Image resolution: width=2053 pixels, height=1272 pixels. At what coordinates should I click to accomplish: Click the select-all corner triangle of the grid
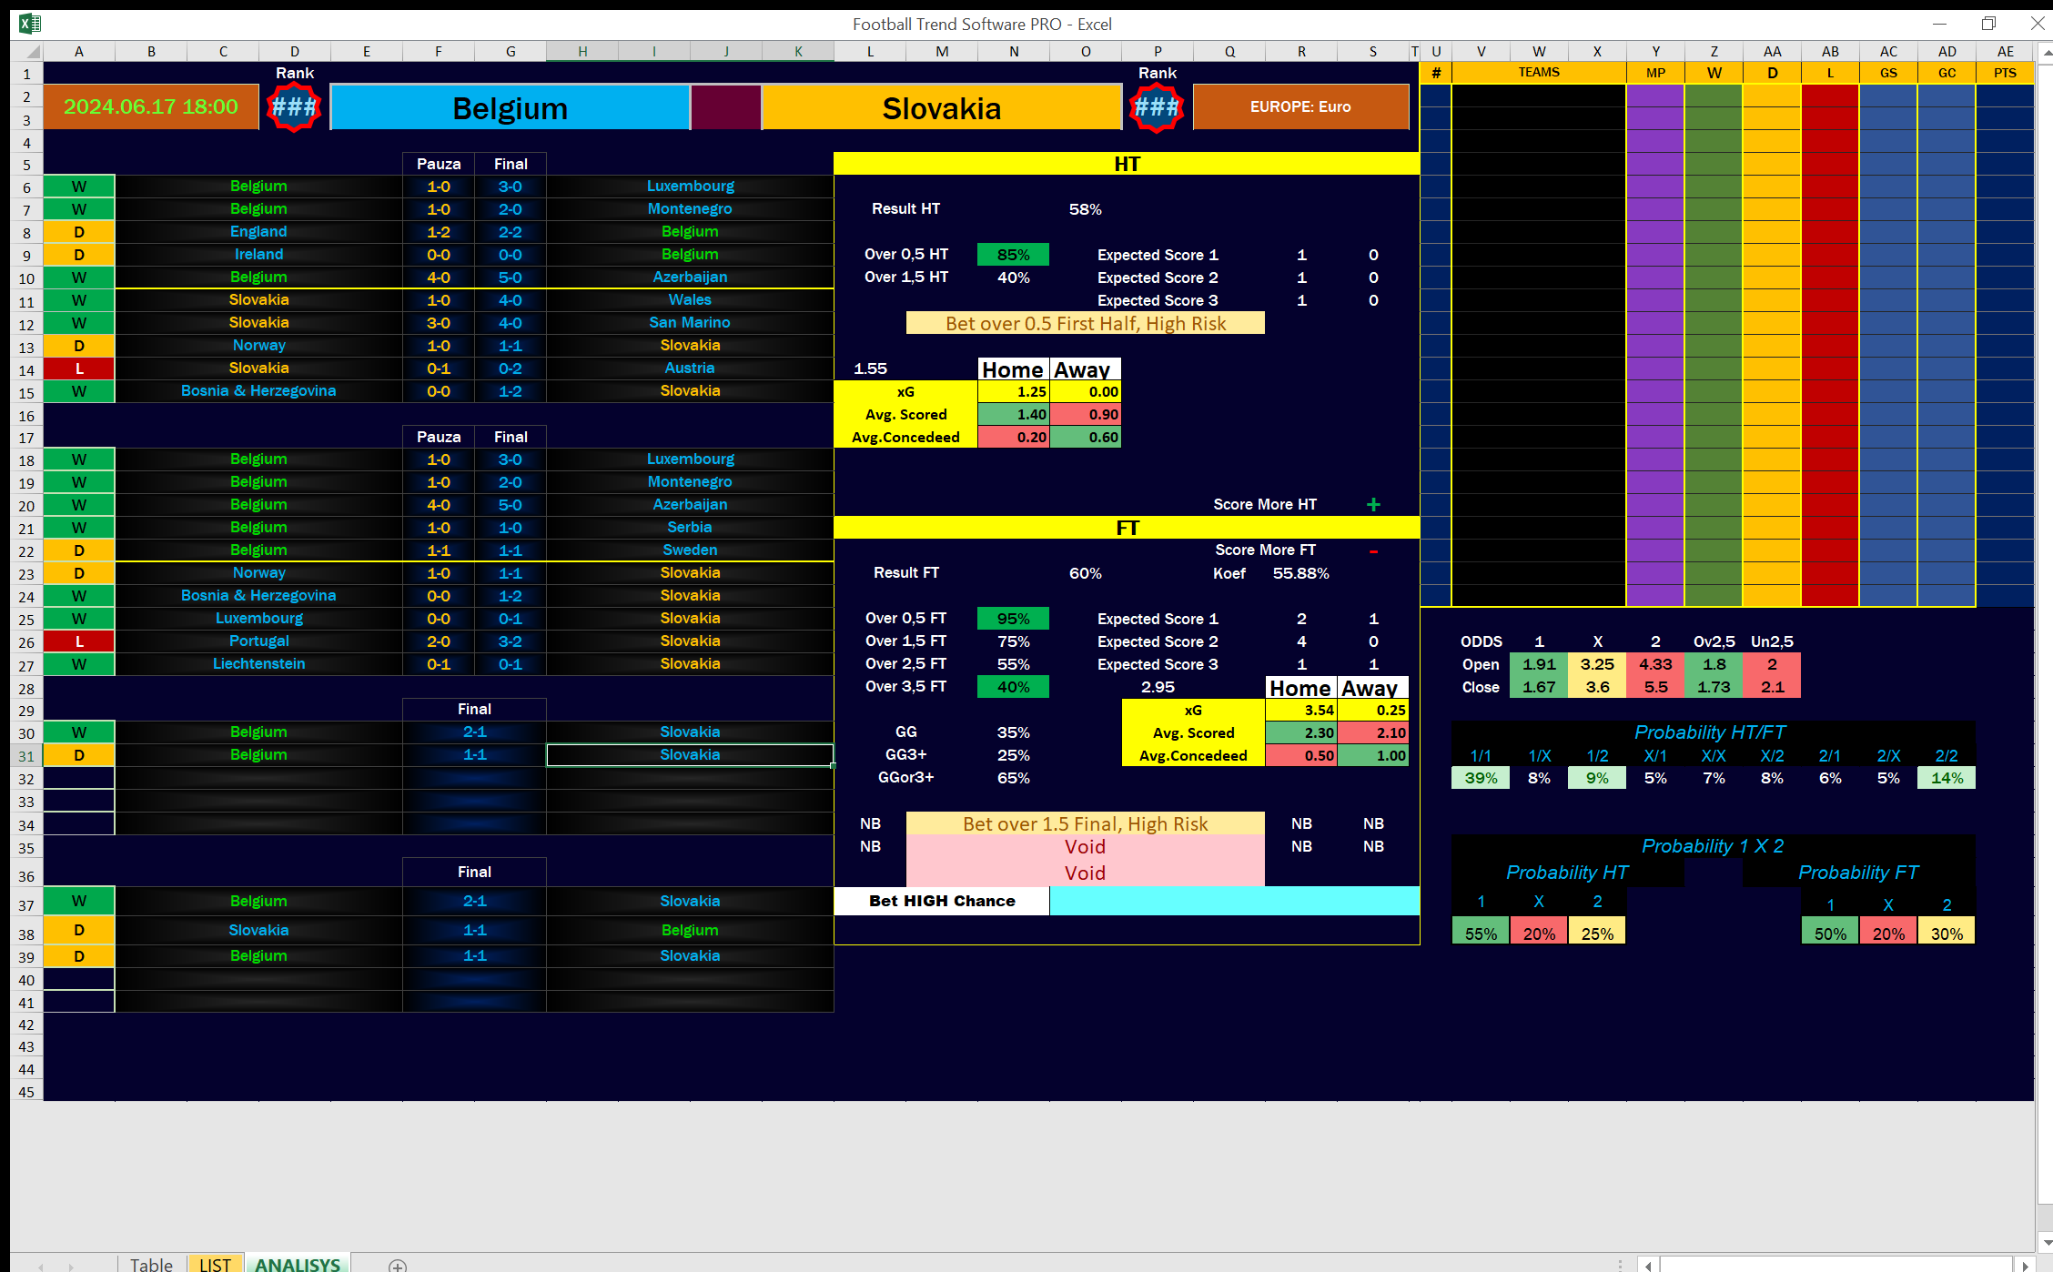(32, 52)
